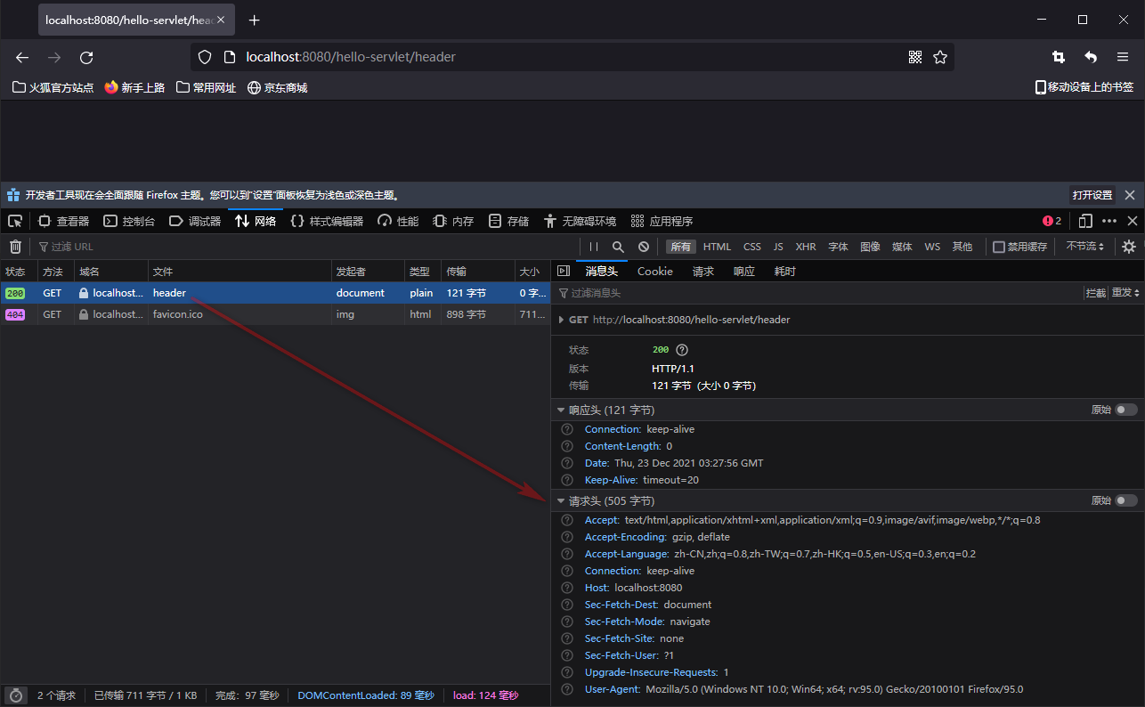The width and height of the screenshot is (1145, 707).
Task: Dismiss the theme notification bar
Action: 1130,195
